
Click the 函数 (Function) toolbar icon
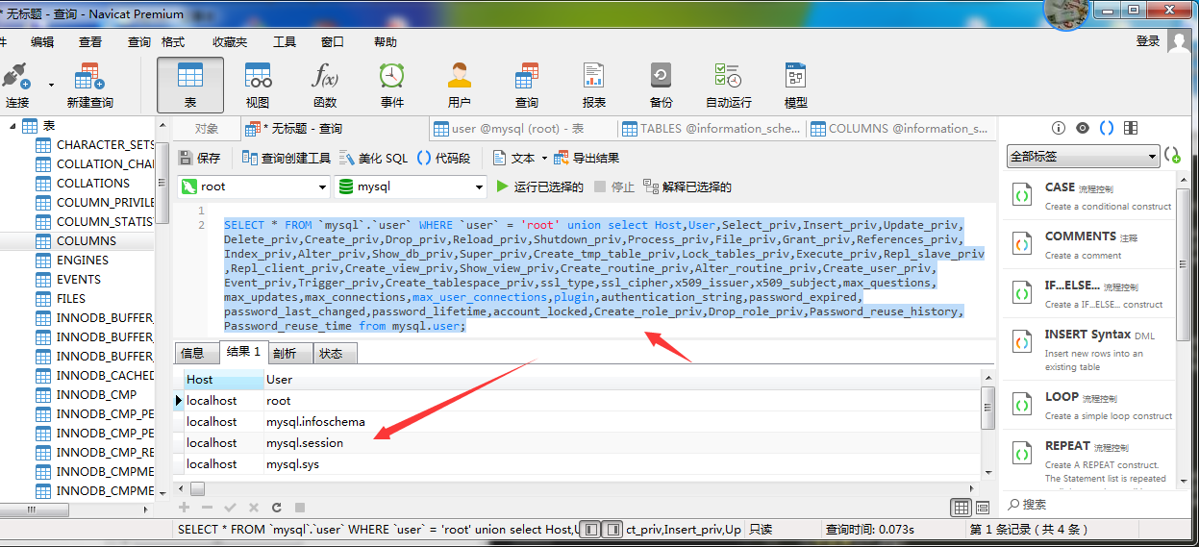point(325,85)
